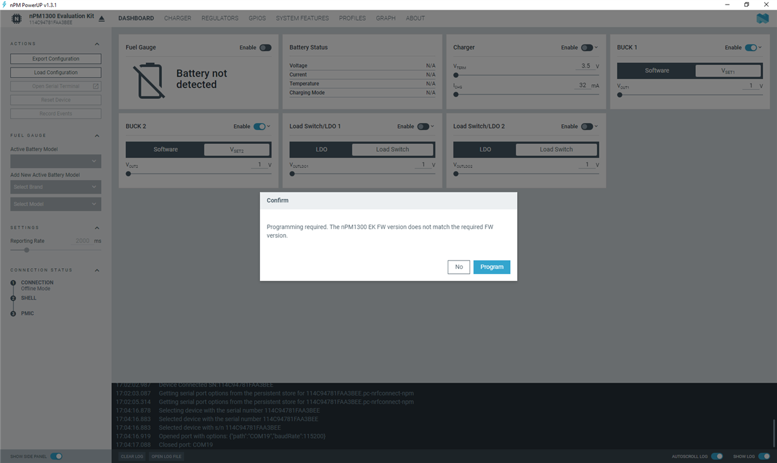Collapse the FUEL GAUGE section chevron
The width and height of the screenshot is (777, 463).
coord(97,136)
